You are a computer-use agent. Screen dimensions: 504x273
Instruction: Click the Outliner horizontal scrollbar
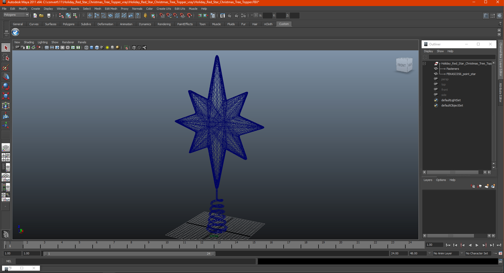453,172
